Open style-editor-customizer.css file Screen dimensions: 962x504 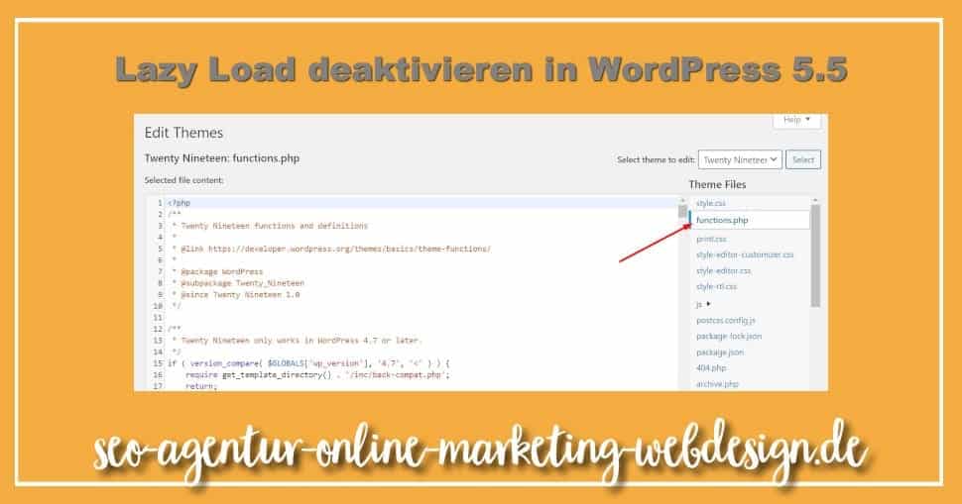[x=744, y=254]
